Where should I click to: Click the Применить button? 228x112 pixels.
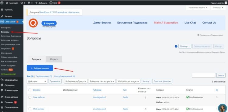(55, 81)
